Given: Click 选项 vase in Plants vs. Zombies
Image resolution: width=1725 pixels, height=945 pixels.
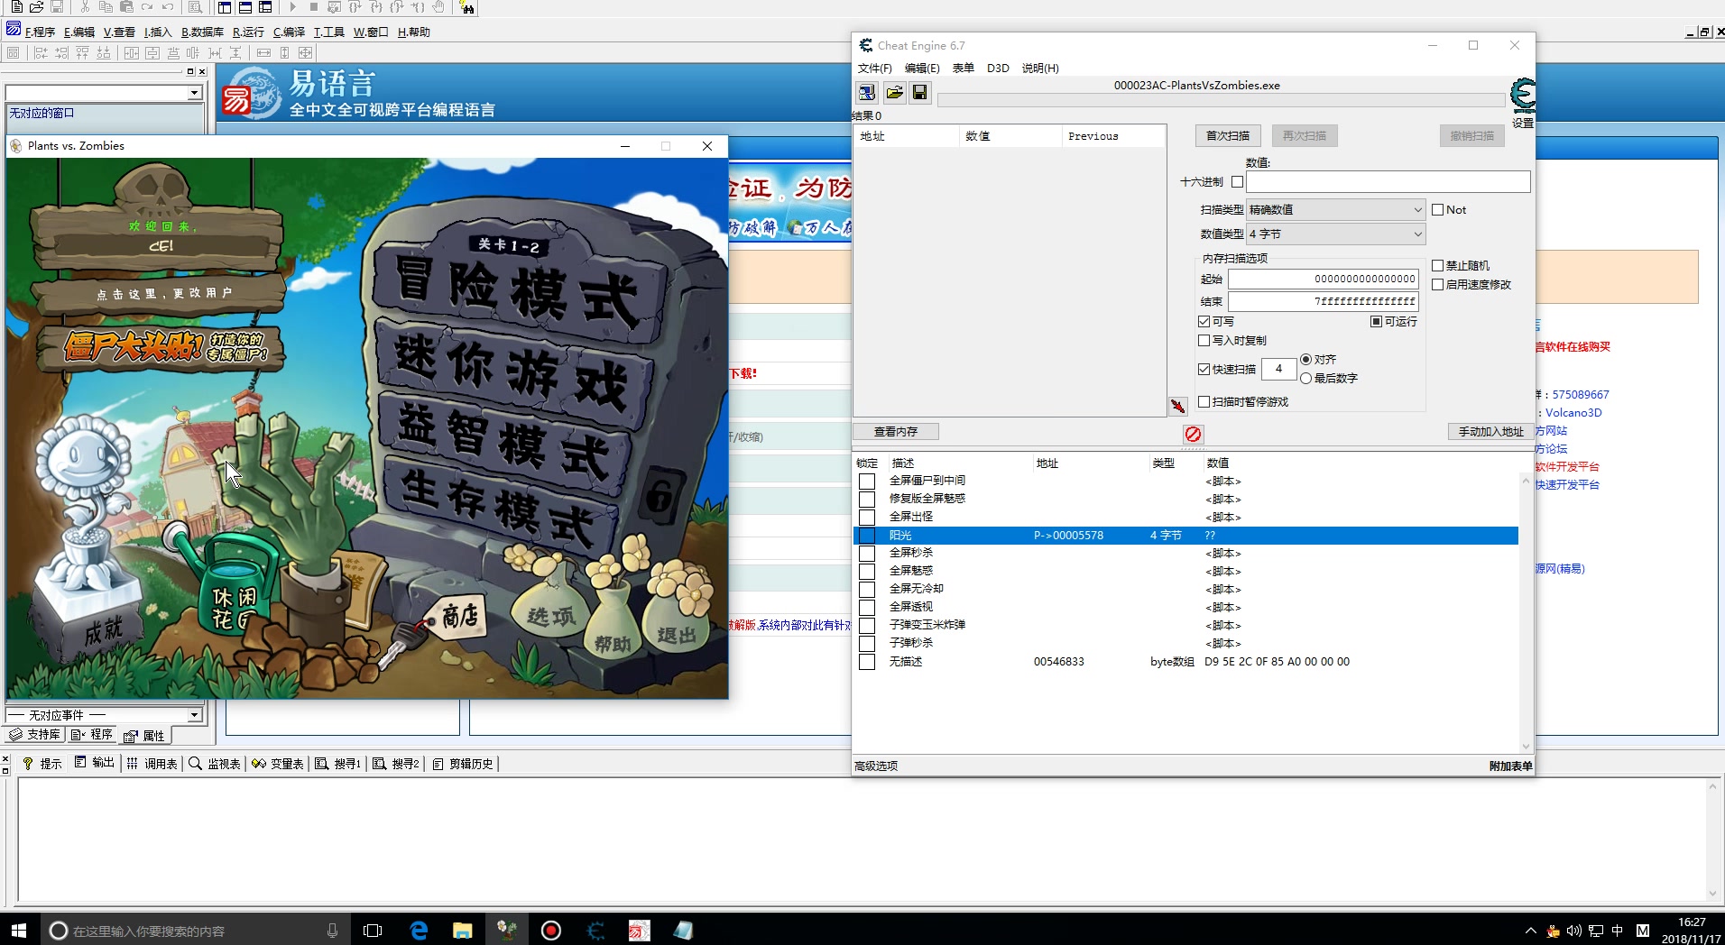Looking at the screenshot, I should (551, 615).
